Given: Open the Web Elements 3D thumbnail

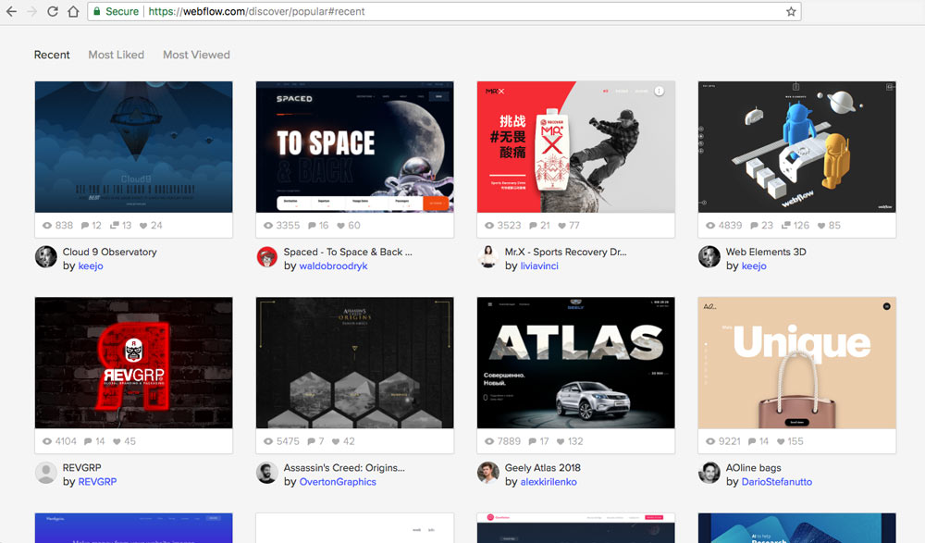Looking at the screenshot, I should [x=797, y=147].
